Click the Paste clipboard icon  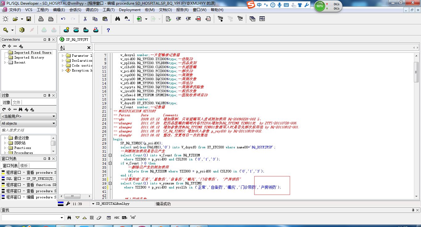(x=105, y=19)
